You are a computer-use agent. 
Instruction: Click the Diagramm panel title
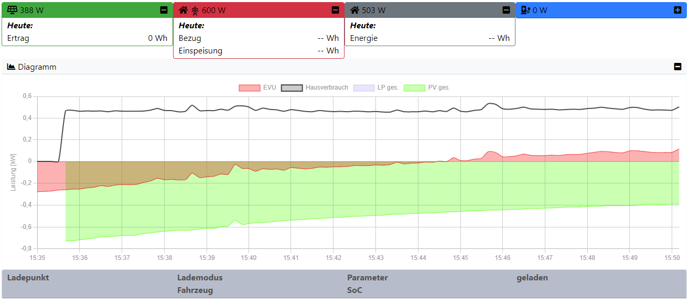tap(37, 67)
